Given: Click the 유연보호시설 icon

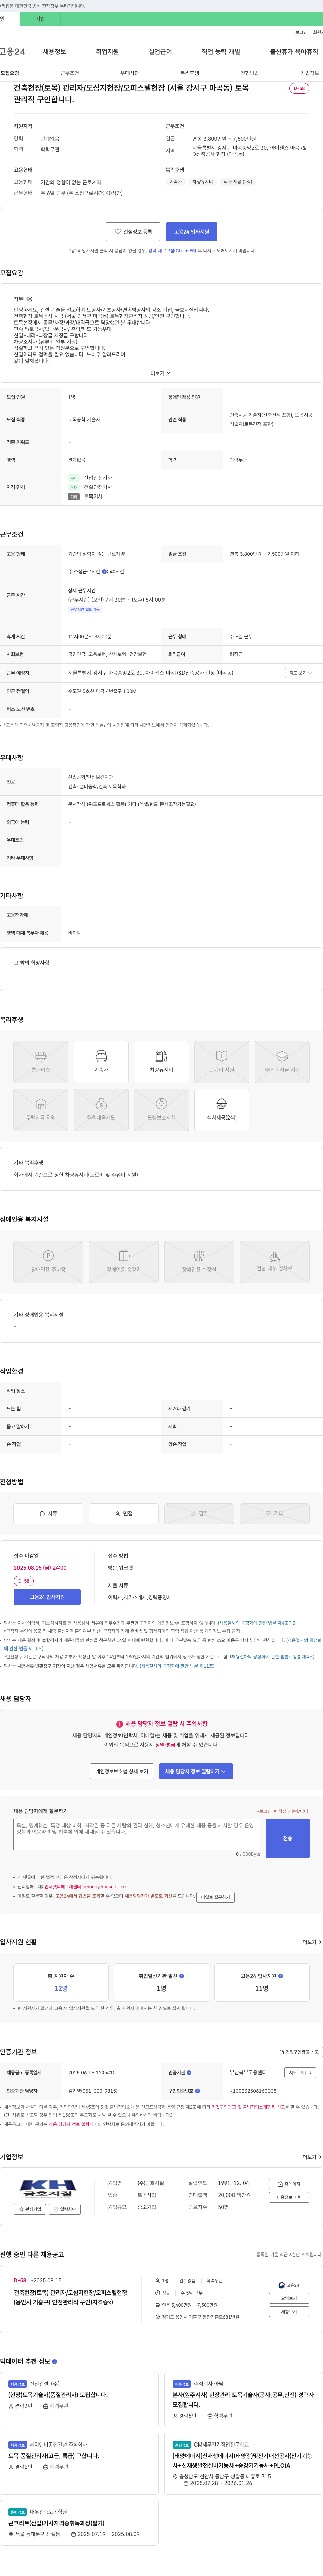Looking at the screenshot, I should [x=161, y=1110].
